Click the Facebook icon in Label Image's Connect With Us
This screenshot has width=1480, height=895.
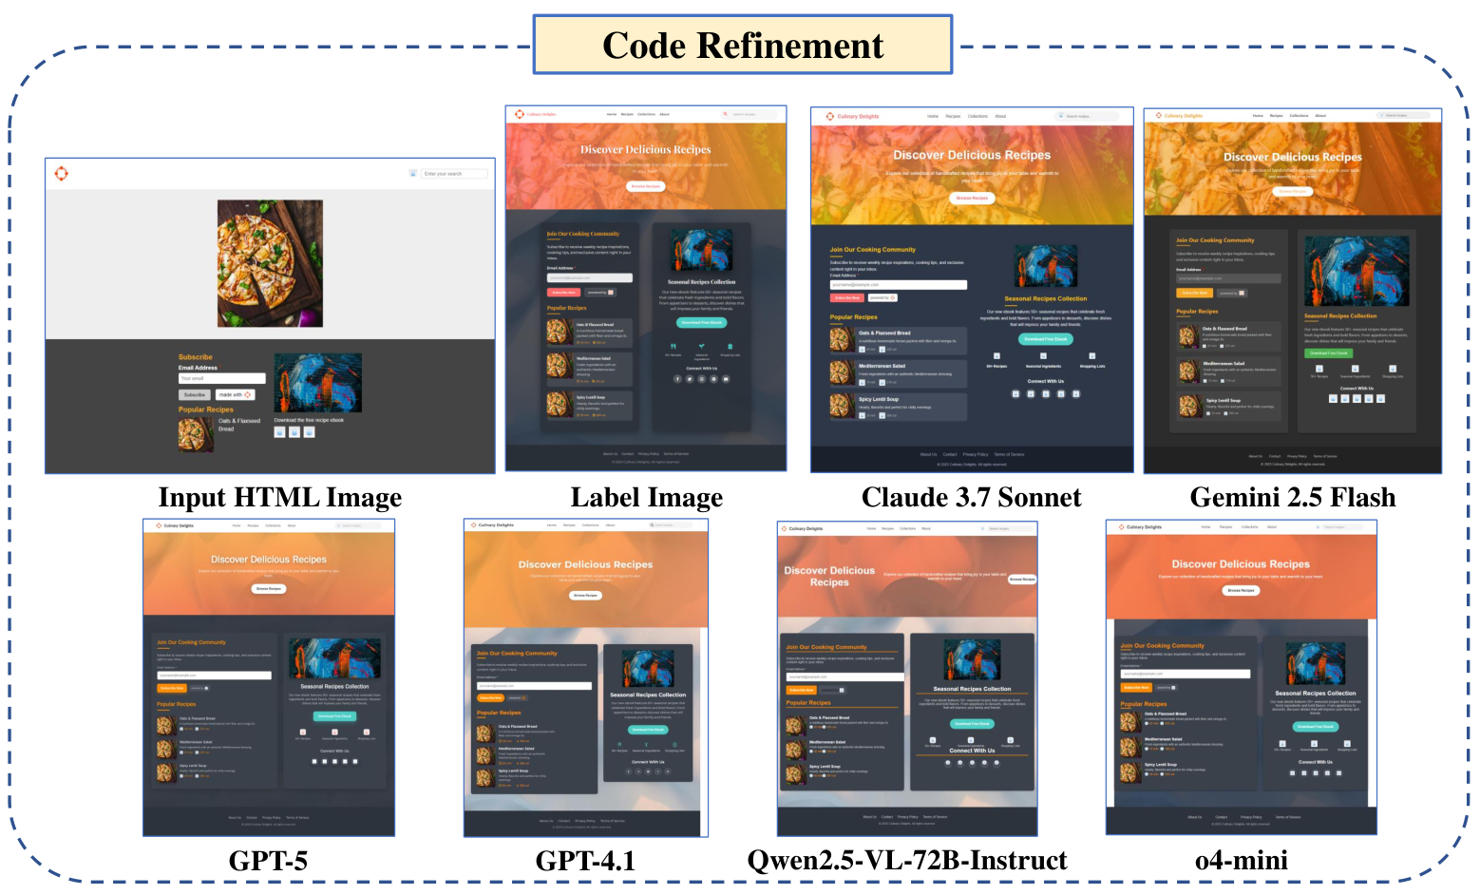(x=677, y=378)
